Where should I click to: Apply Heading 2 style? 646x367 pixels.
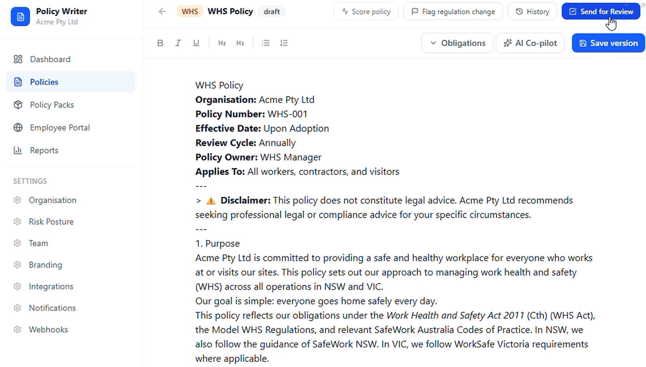[222, 43]
